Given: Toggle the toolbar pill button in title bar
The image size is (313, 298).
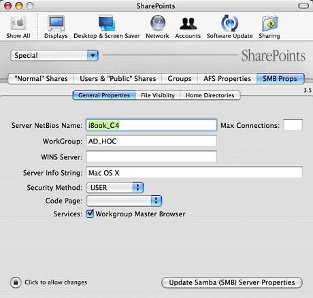Looking at the screenshot, I should click(303, 6).
